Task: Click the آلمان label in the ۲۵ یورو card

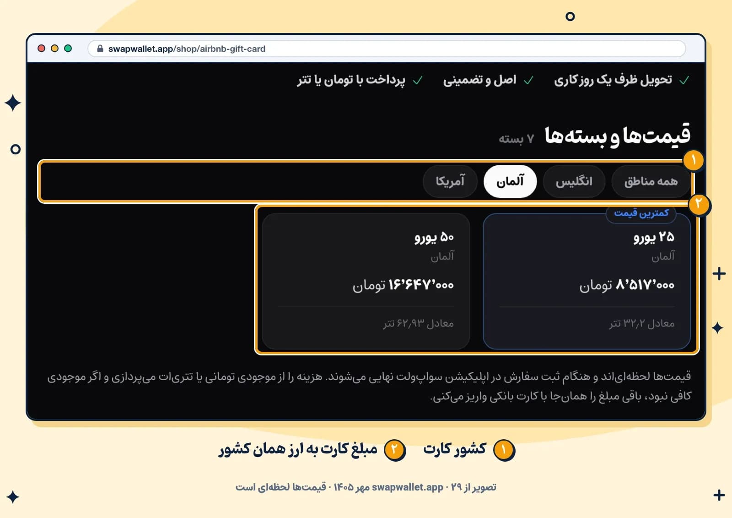Action: 663,256
